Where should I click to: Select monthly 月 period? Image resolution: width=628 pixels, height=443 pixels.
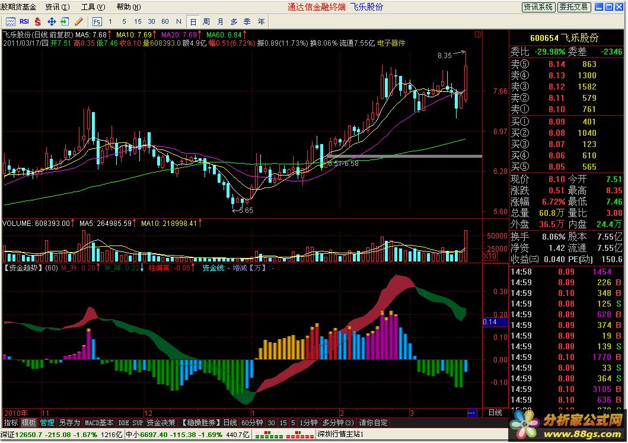pyautogui.click(x=220, y=21)
